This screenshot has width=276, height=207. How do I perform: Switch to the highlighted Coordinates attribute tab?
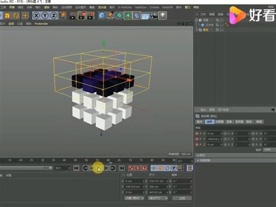tap(210, 122)
